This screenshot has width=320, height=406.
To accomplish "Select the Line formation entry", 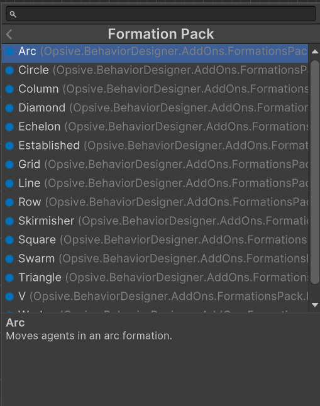I will click(x=155, y=183).
